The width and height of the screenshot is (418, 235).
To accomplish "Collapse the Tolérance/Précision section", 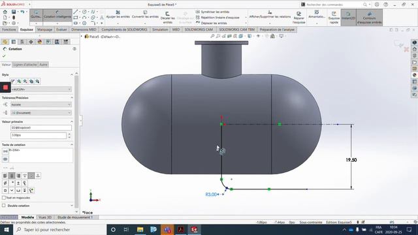I will coord(71,98).
